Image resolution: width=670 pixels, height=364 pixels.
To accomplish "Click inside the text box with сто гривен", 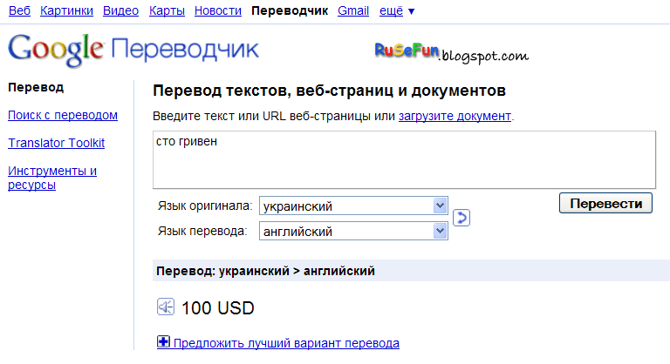I will click(404, 159).
